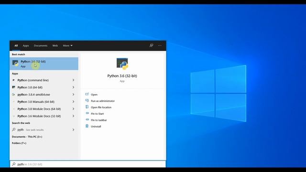Viewport: 306px width, 172px height.
Task: Click the Python (command line) app icon
Action: (13, 80)
